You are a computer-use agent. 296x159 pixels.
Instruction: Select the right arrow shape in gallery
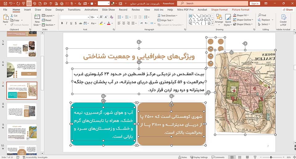(x=202, y=20)
